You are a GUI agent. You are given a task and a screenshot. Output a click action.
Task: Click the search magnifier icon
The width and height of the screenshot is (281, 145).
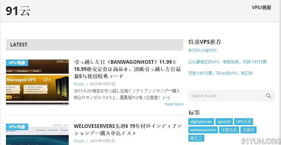coord(268,96)
